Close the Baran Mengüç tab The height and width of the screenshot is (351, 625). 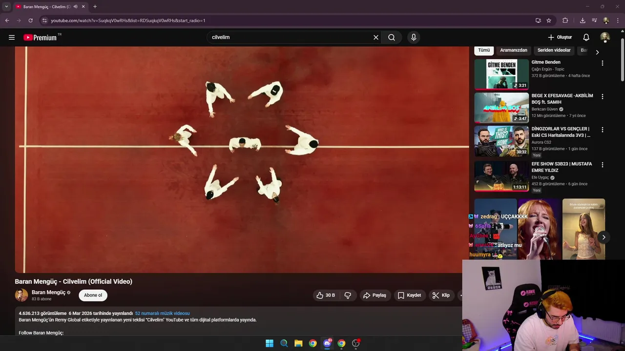(83, 7)
